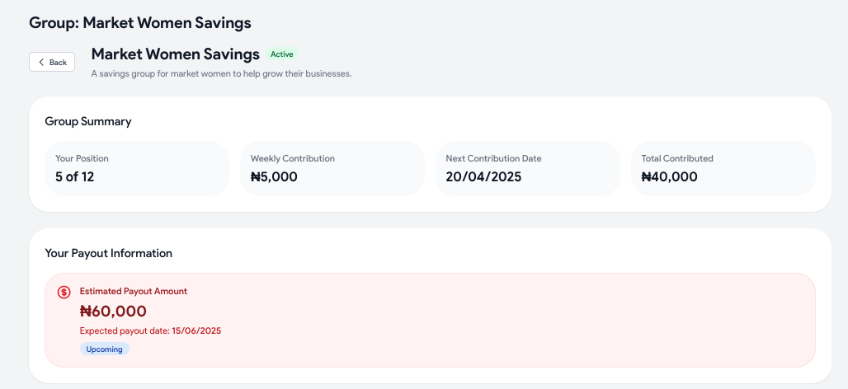
Task: Click the dollar coin payout icon
Action: pyautogui.click(x=64, y=293)
